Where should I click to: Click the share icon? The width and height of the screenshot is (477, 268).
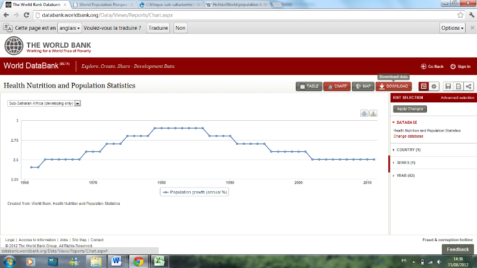pos(469,86)
